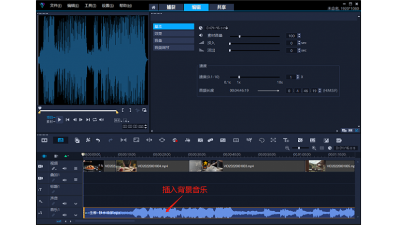
Task: Zoom out the timeline
Action: point(287,148)
